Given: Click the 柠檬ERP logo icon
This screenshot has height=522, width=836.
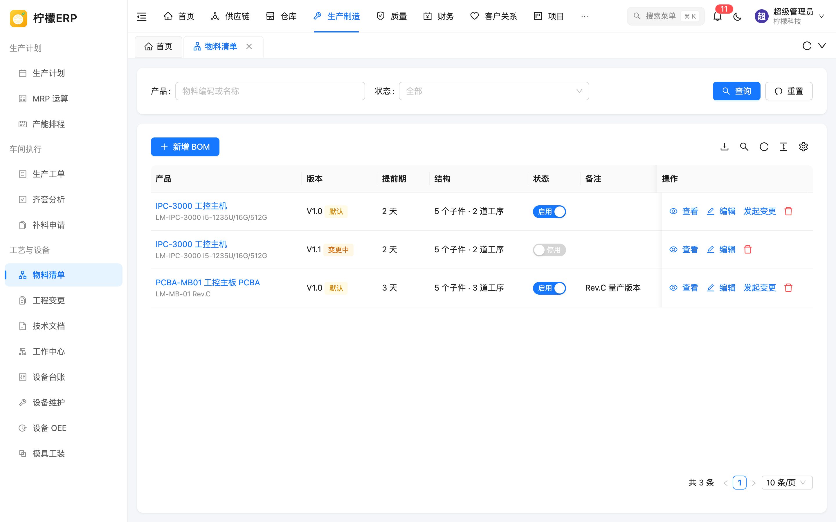Looking at the screenshot, I should click(19, 18).
